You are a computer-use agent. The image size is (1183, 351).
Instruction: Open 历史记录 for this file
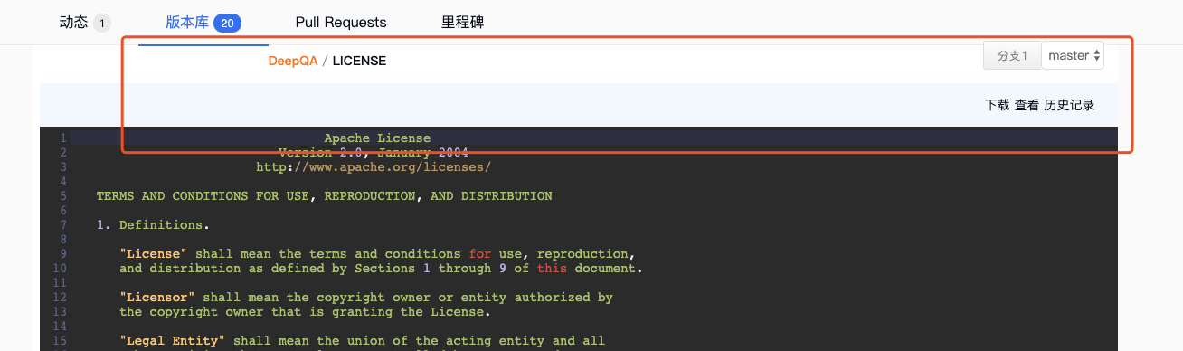click(1069, 105)
